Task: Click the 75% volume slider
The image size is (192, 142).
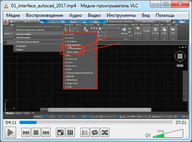Action: tap(168, 134)
